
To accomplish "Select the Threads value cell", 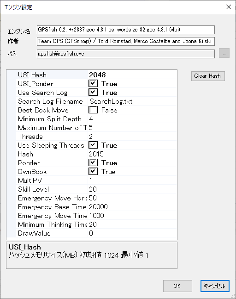I will (x=132, y=137).
